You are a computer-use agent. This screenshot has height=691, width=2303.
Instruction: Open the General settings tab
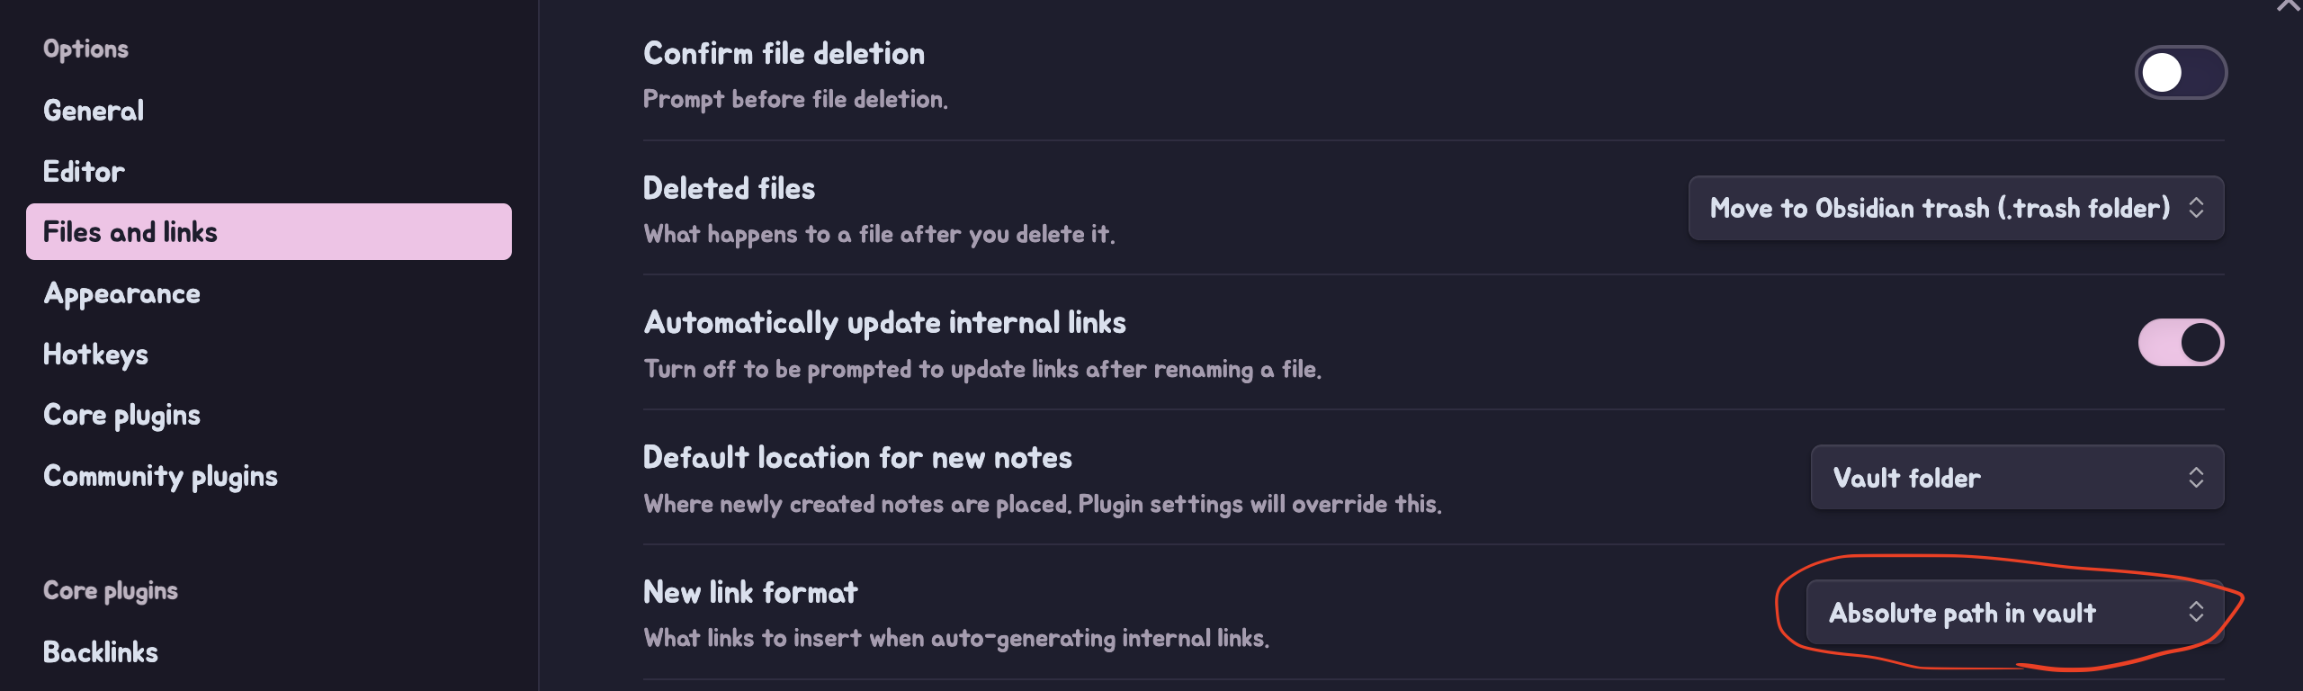tap(94, 111)
